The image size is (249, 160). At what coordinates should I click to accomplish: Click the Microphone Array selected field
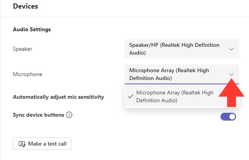[x=182, y=74]
